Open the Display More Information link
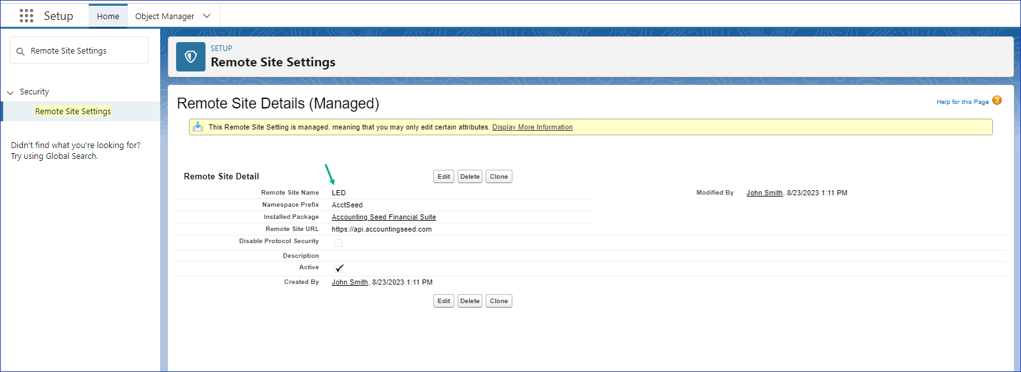Screen dimensions: 1021x372 tap(532, 128)
